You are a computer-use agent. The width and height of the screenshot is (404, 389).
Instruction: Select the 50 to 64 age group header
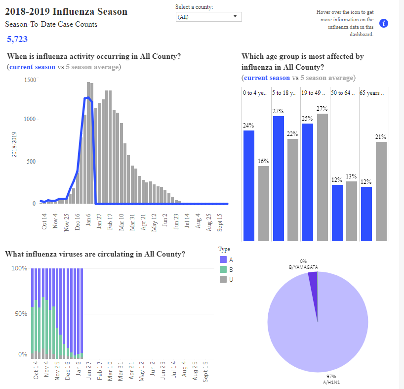click(x=343, y=93)
